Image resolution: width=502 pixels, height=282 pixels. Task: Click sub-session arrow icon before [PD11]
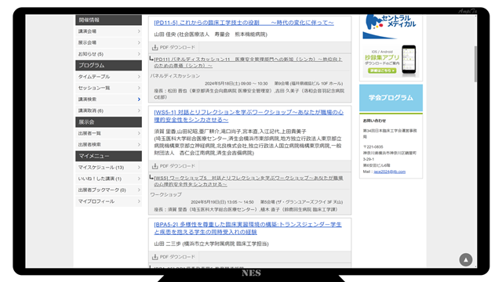(151, 59)
